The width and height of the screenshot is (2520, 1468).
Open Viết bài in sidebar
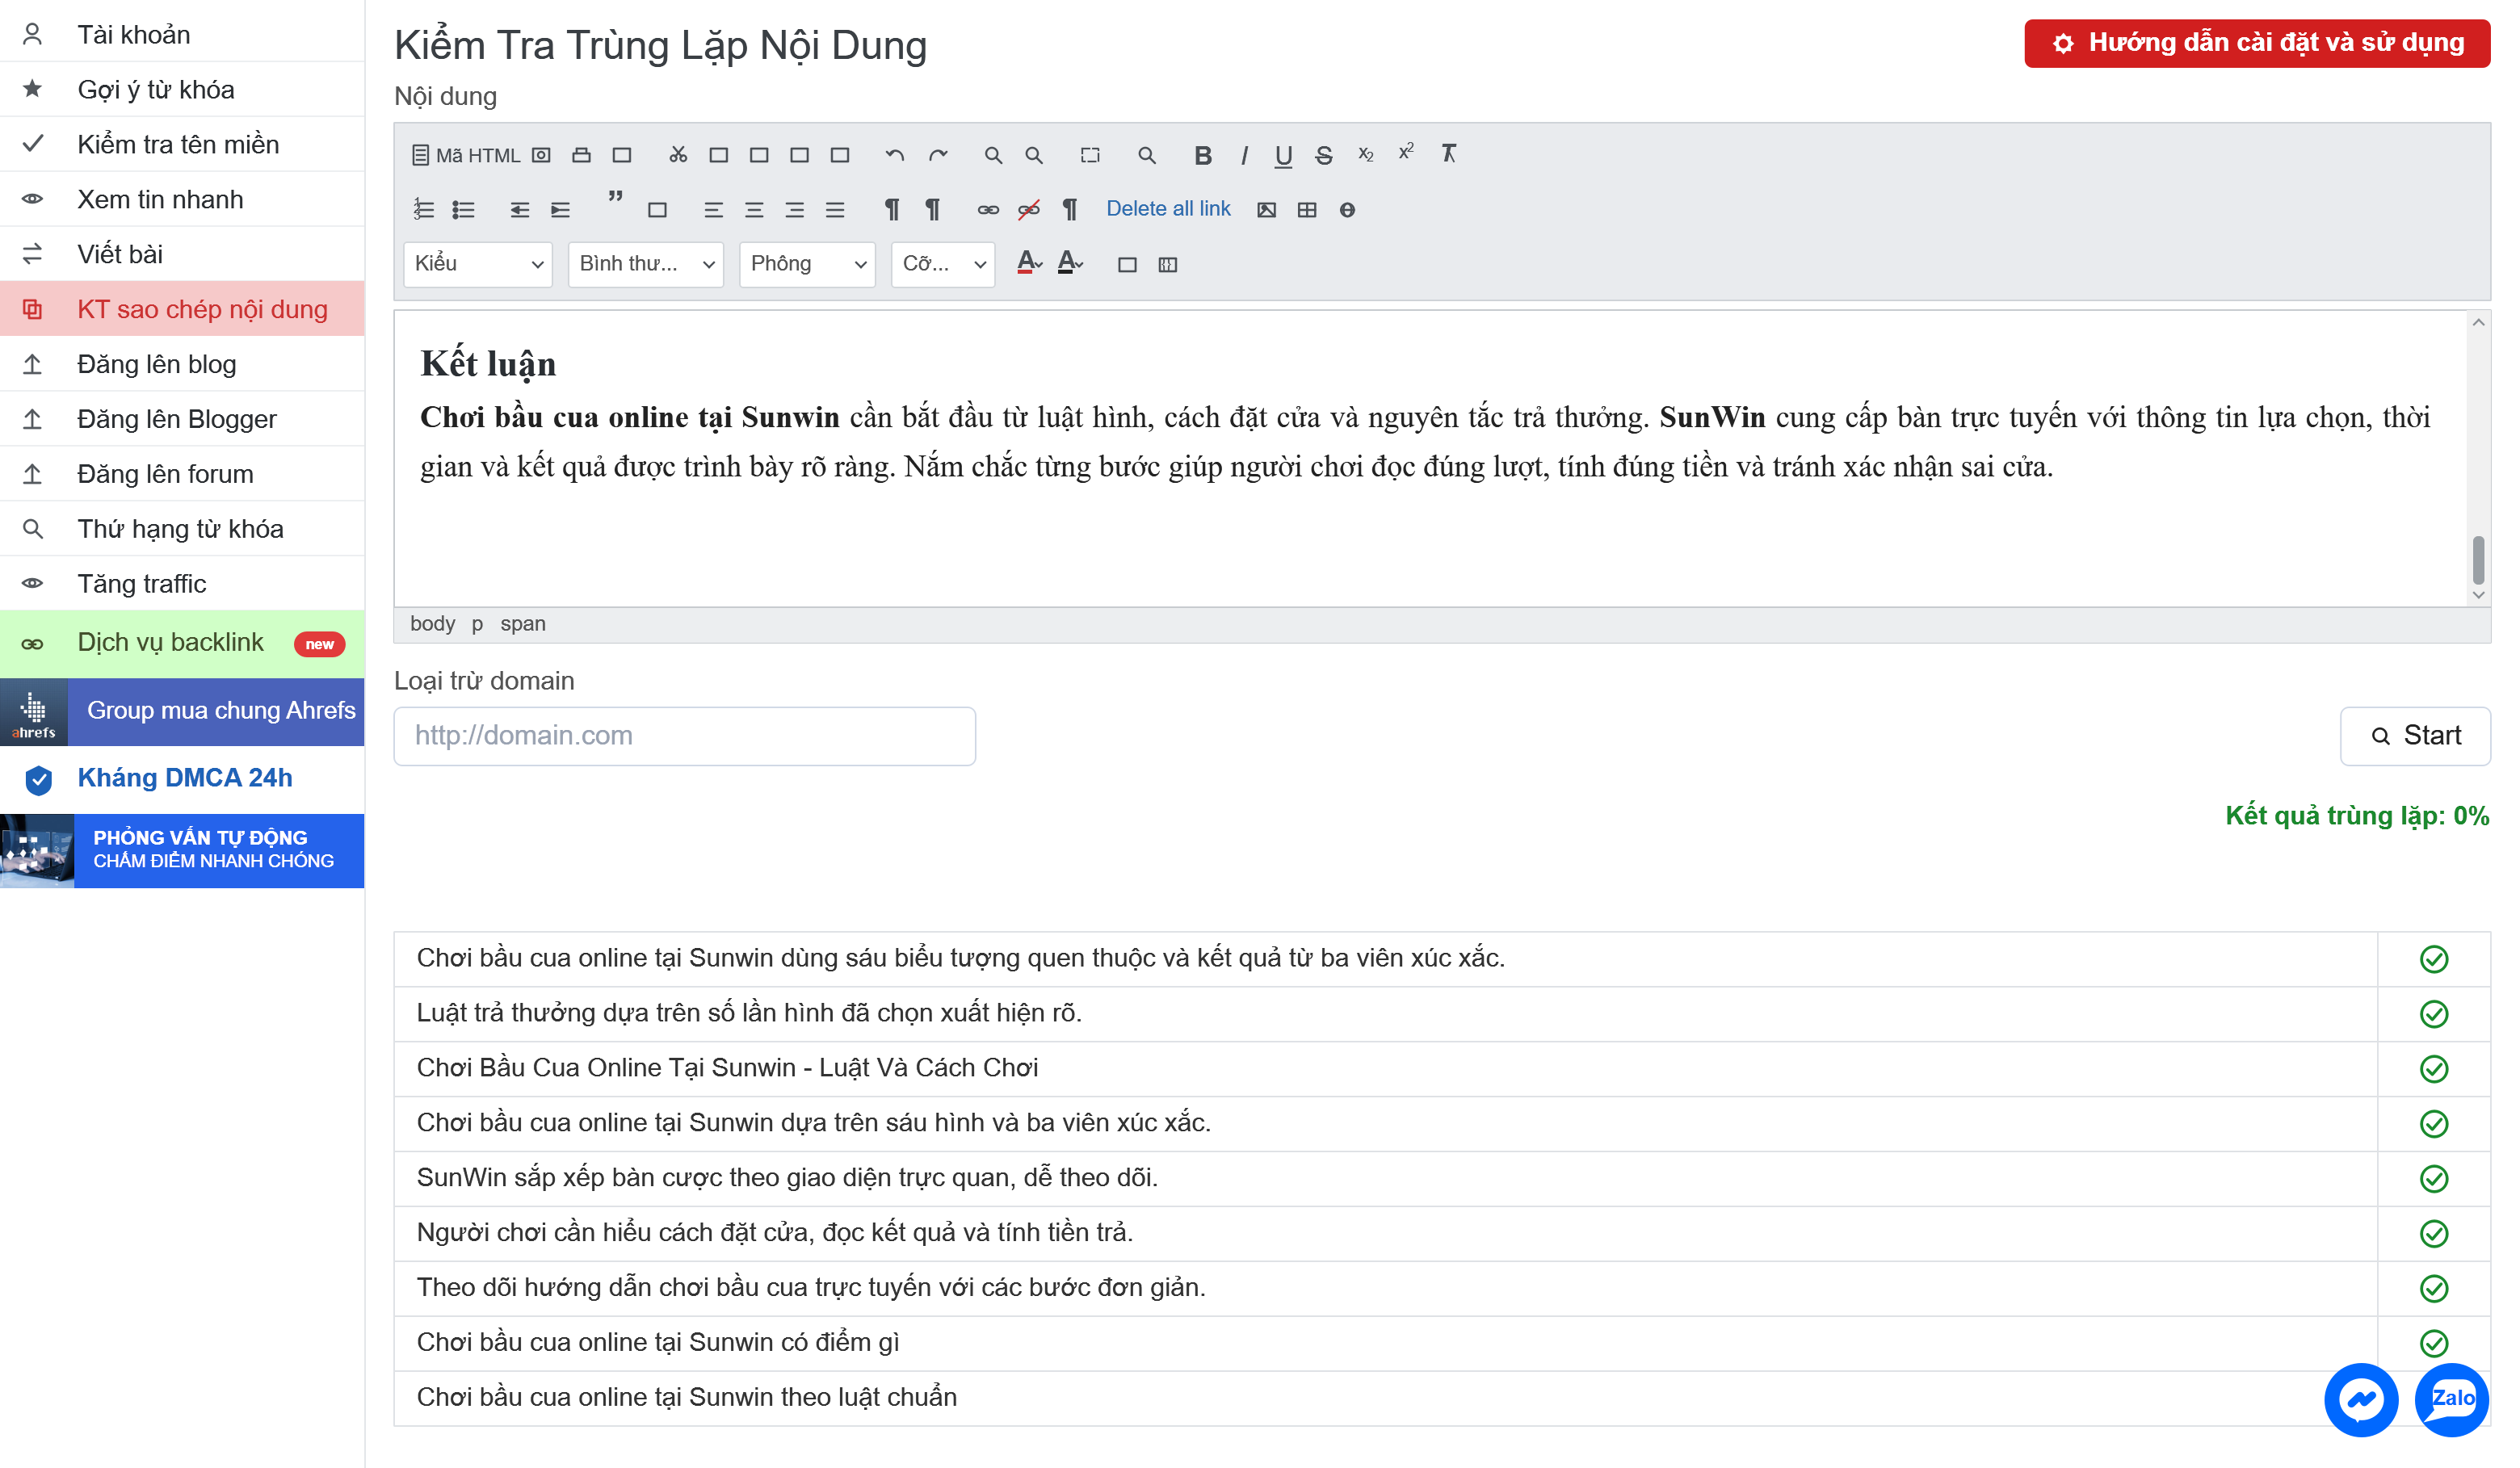tap(182, 254)
